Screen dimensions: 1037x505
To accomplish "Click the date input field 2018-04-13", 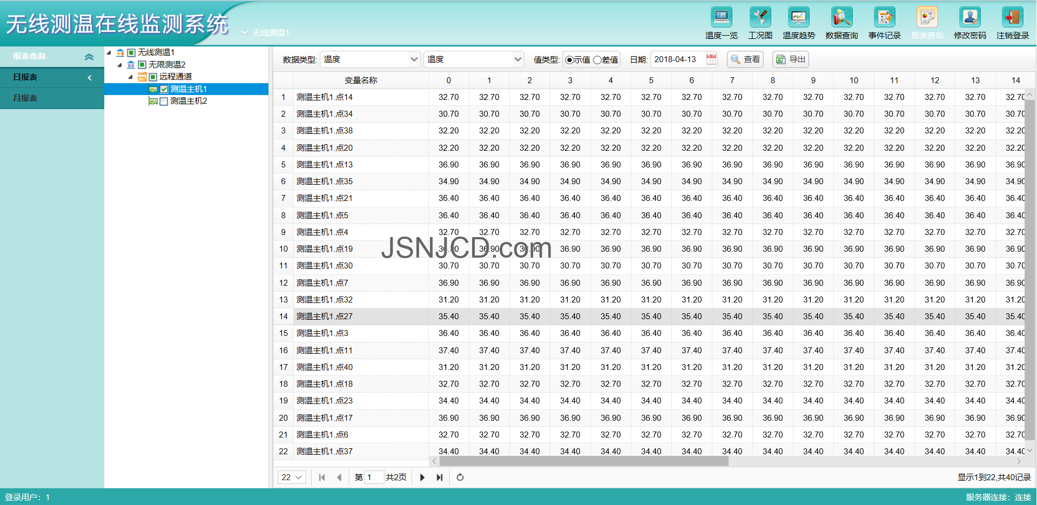I will [x=678, y=59].
